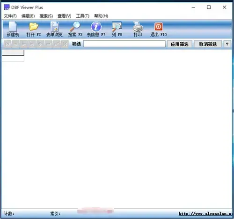Screen dimensions: 234x219
Task: Click the delete record minus button
Action: [x=48, y=44]
